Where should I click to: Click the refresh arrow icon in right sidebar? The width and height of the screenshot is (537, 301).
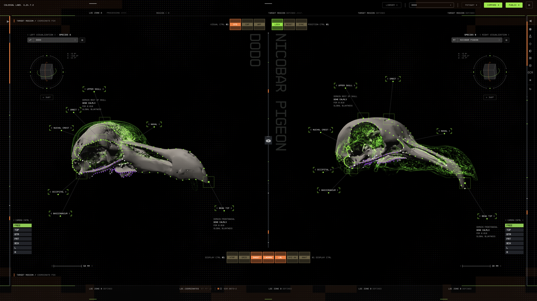[x=530, y=89]
